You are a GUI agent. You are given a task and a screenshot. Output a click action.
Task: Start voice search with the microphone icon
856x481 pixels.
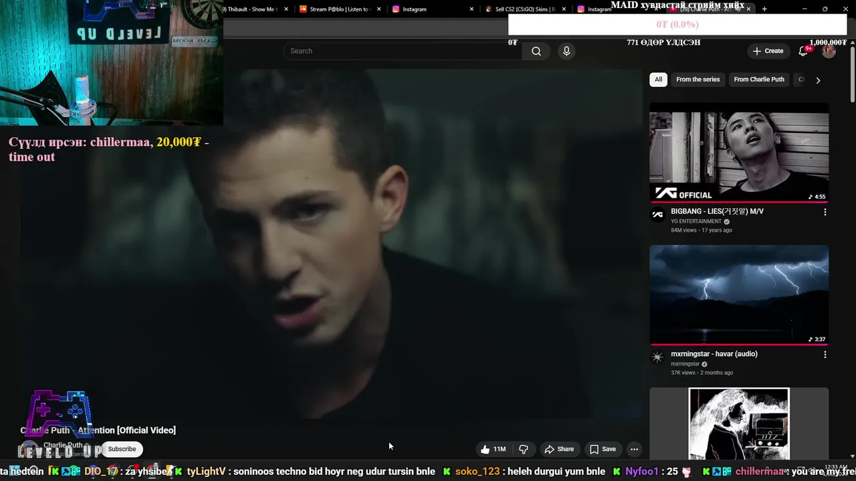[566, 51]
